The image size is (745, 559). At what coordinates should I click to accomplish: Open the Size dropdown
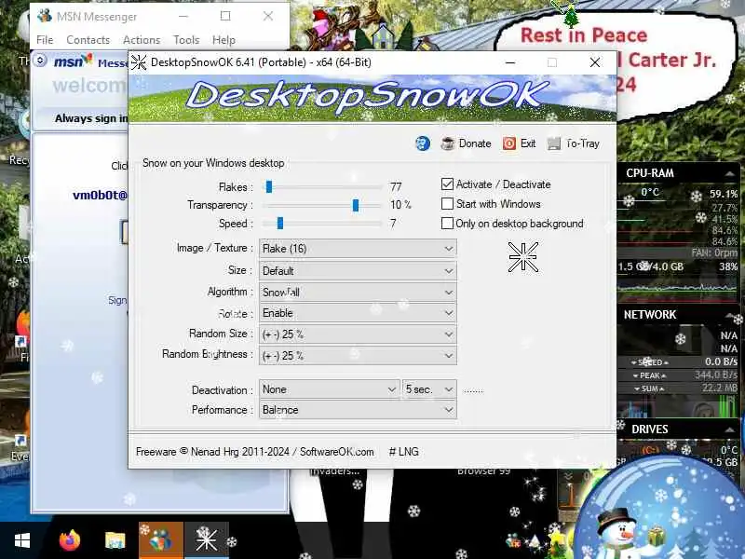tap(358, 270)
